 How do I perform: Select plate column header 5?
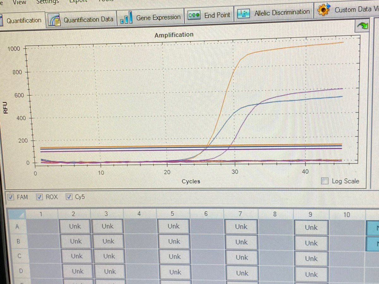pos(172,214)
